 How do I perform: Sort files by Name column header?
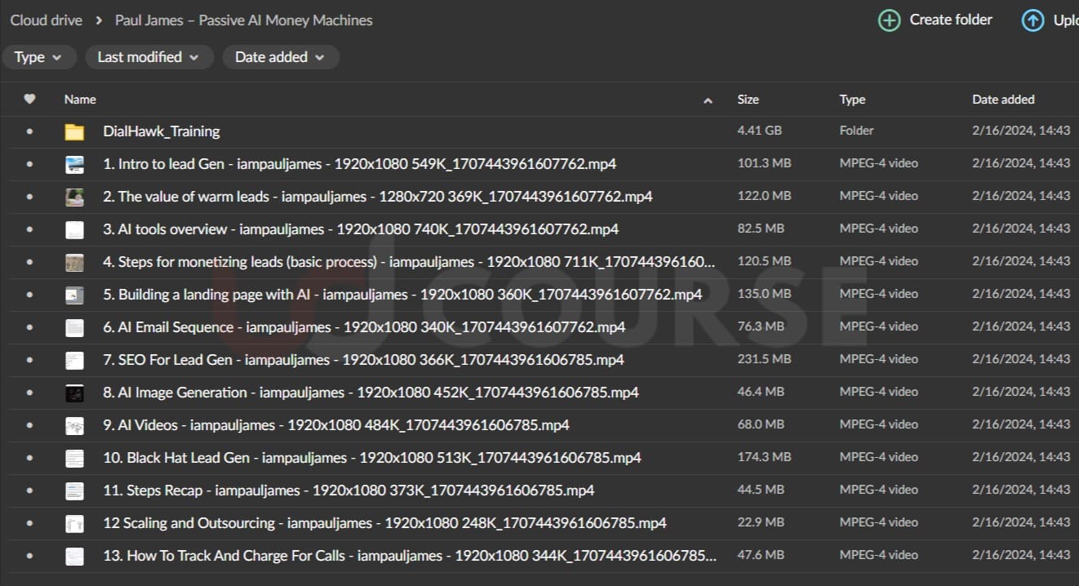[80, 100]
